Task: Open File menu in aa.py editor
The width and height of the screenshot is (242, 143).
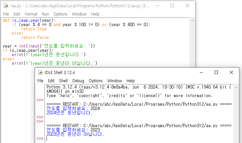Action: tap(6, 14)
